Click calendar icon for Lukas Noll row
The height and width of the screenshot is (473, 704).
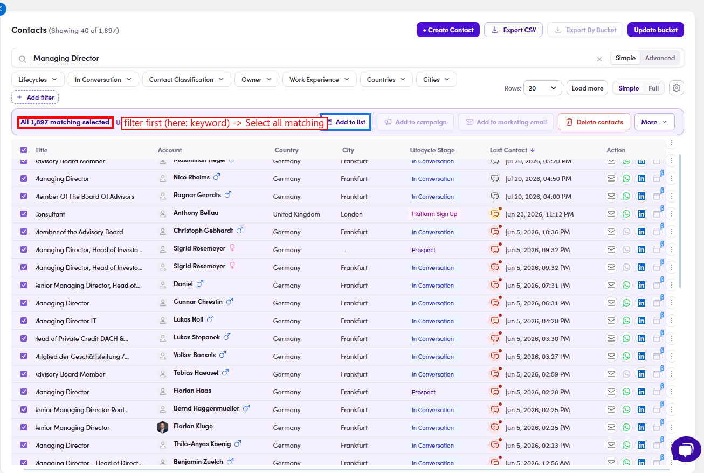657,321
